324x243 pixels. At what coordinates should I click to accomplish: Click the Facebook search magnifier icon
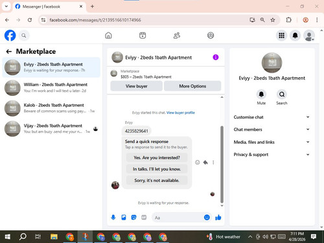(x=24, y=36)
